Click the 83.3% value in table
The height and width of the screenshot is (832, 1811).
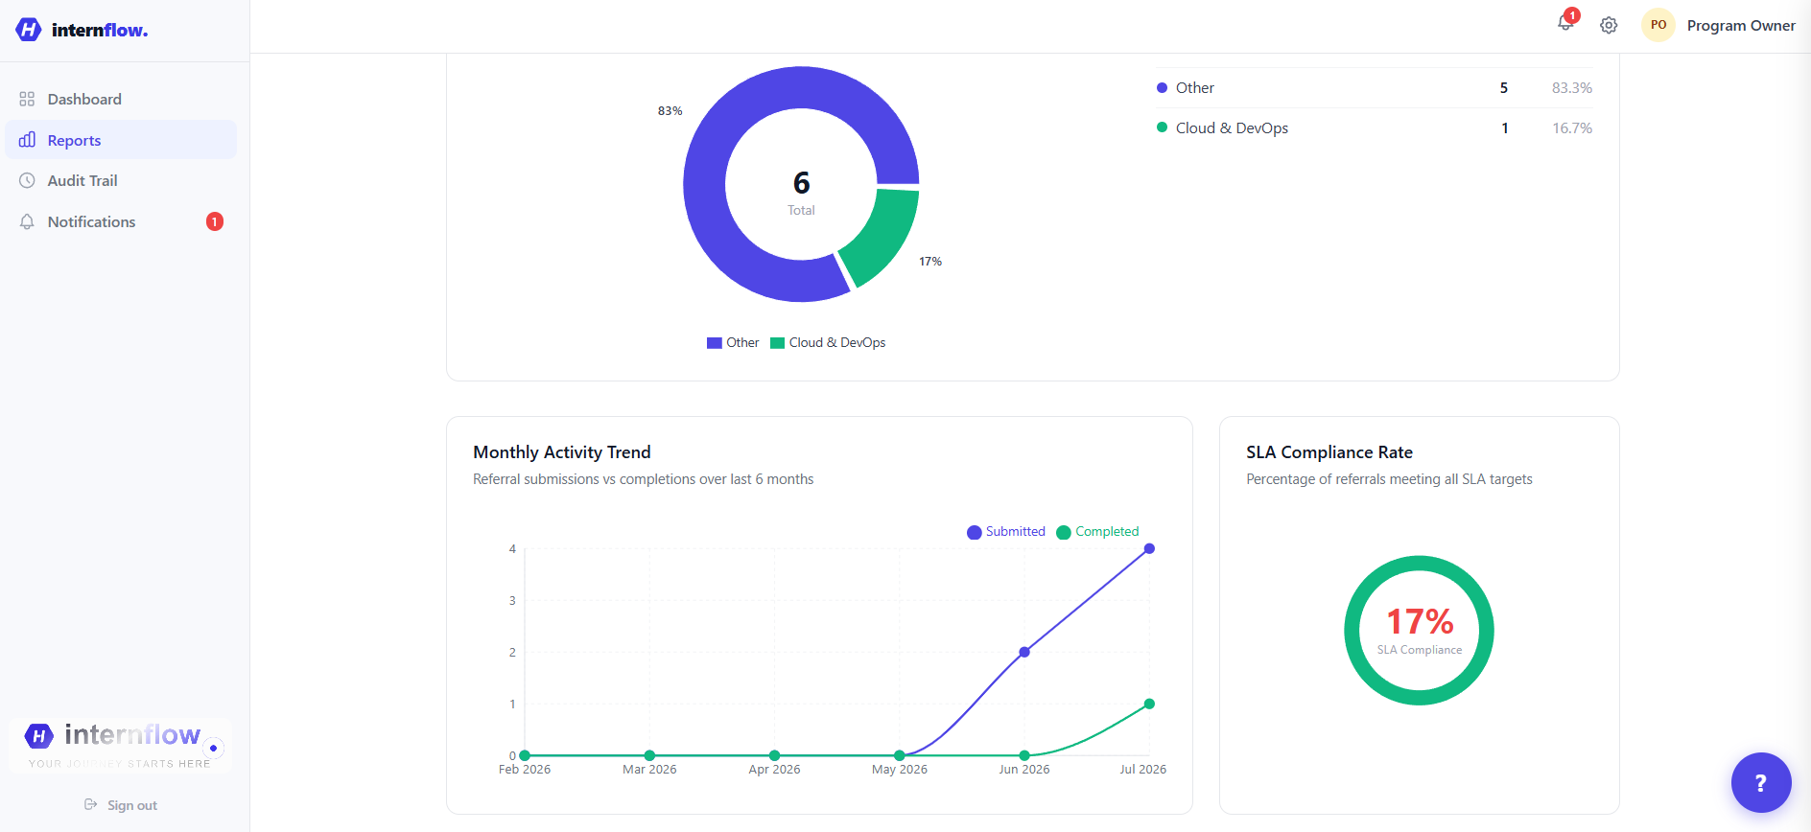tap(1572, 88)
